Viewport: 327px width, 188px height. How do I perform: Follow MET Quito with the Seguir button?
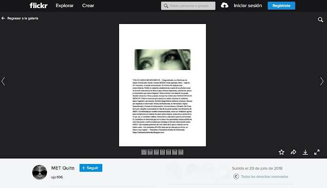pyautogui.click(x=91, y=168)
